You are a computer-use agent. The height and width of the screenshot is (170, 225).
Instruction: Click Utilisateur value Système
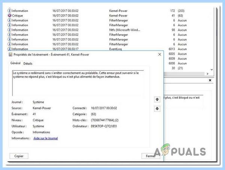pyautogui.click(x=38, y=126)
